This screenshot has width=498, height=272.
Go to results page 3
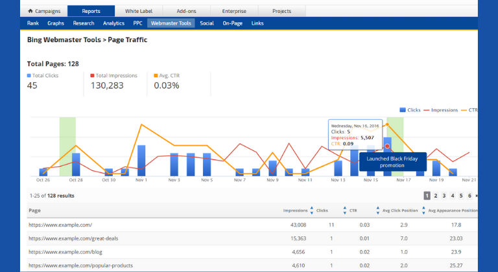[x=444, y=196]
